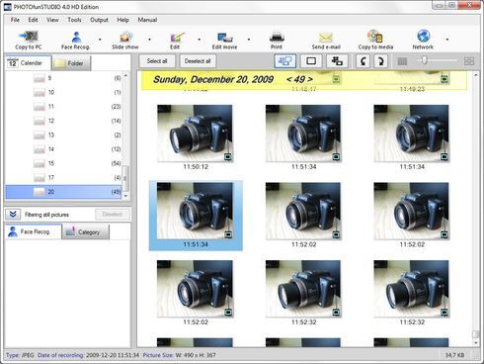The height and width of the screenshot is (364, 484).
Task: Open the Tools menu
Action: click(x=74, y=20)
